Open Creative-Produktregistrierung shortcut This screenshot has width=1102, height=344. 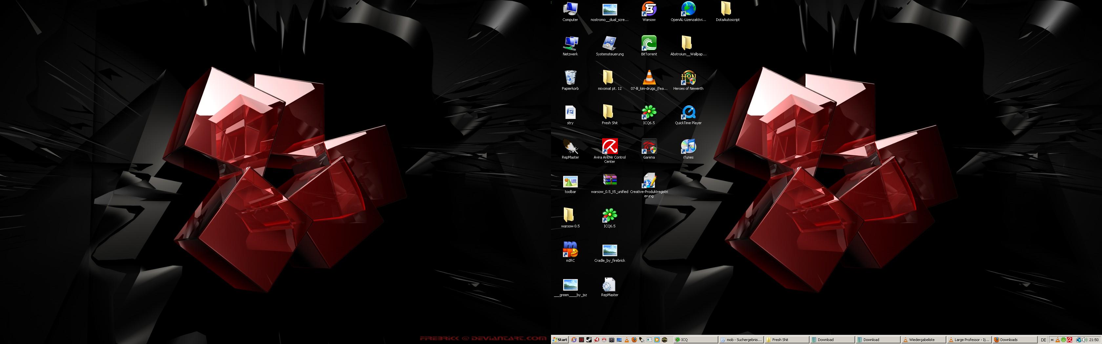(649, 185)
